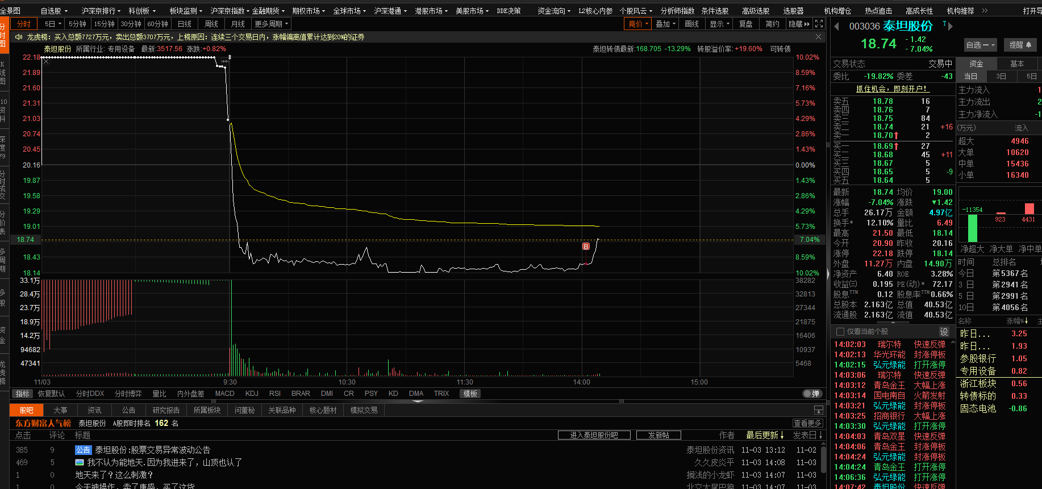This screenshot has width=1042, height=489.
Task: Select the KDJ indicator
Action: pyautogui.click(x=252, y=394)
